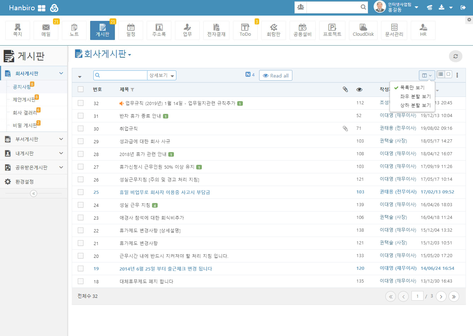Open the 전자결재 approval module icon
This screenshot has width=473, height=336.
pyautogui.click(x=216, y=30)
